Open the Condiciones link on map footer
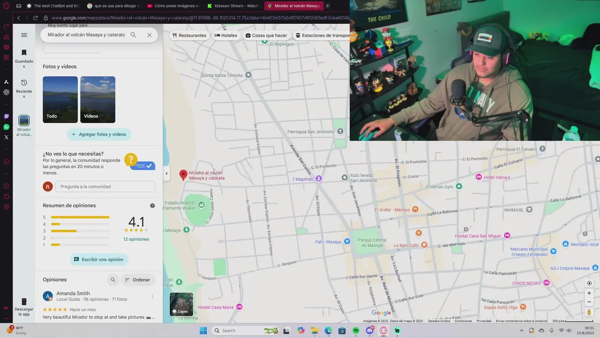 coord(463,321)
